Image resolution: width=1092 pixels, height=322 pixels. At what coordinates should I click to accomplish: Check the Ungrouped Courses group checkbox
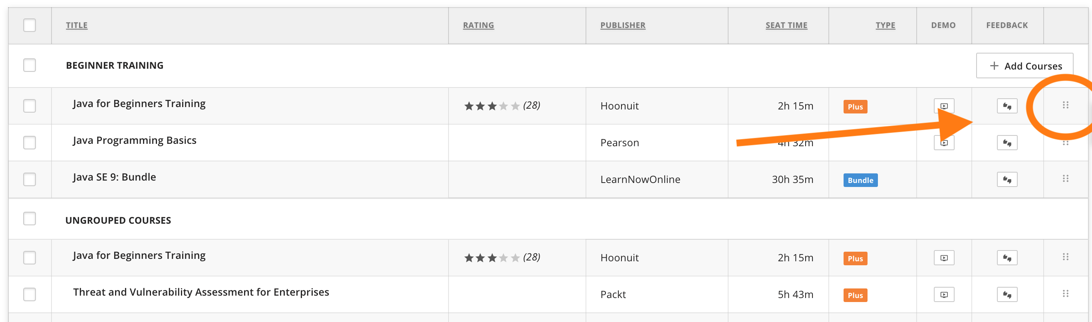30,219
